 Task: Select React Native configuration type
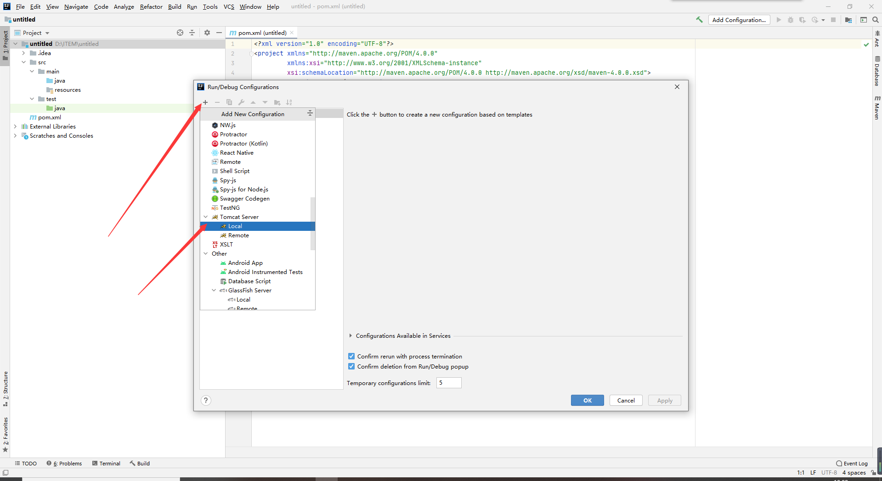coord(258,152)
